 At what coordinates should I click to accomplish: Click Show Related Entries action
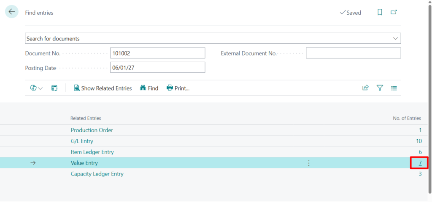[x=103, y=88]
